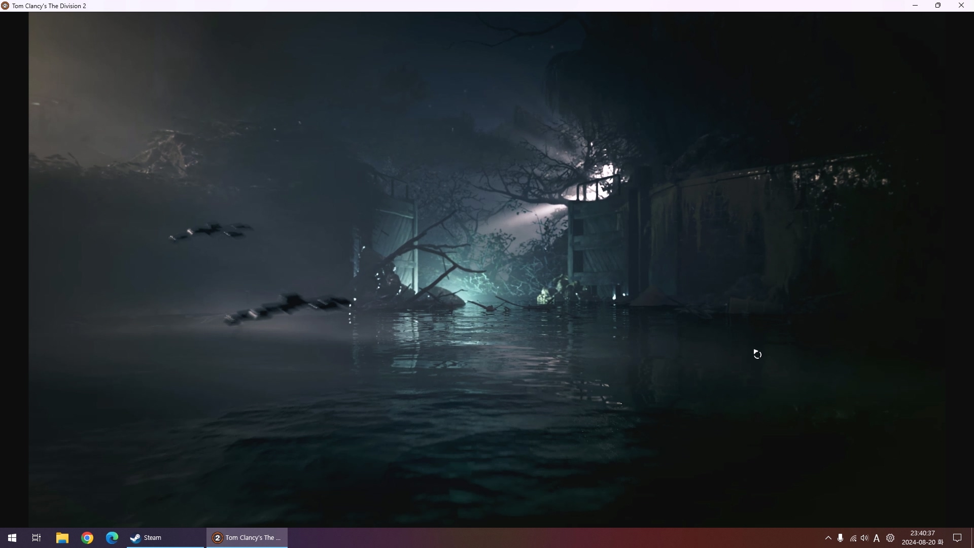
Task: Minimize The Division 2 window
Action: [915, 6]
